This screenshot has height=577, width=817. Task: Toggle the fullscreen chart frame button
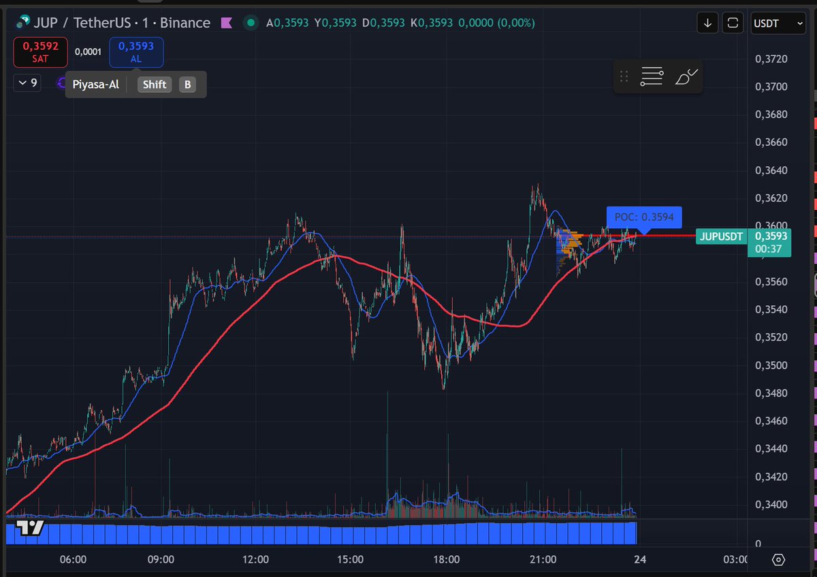[733, 23]
